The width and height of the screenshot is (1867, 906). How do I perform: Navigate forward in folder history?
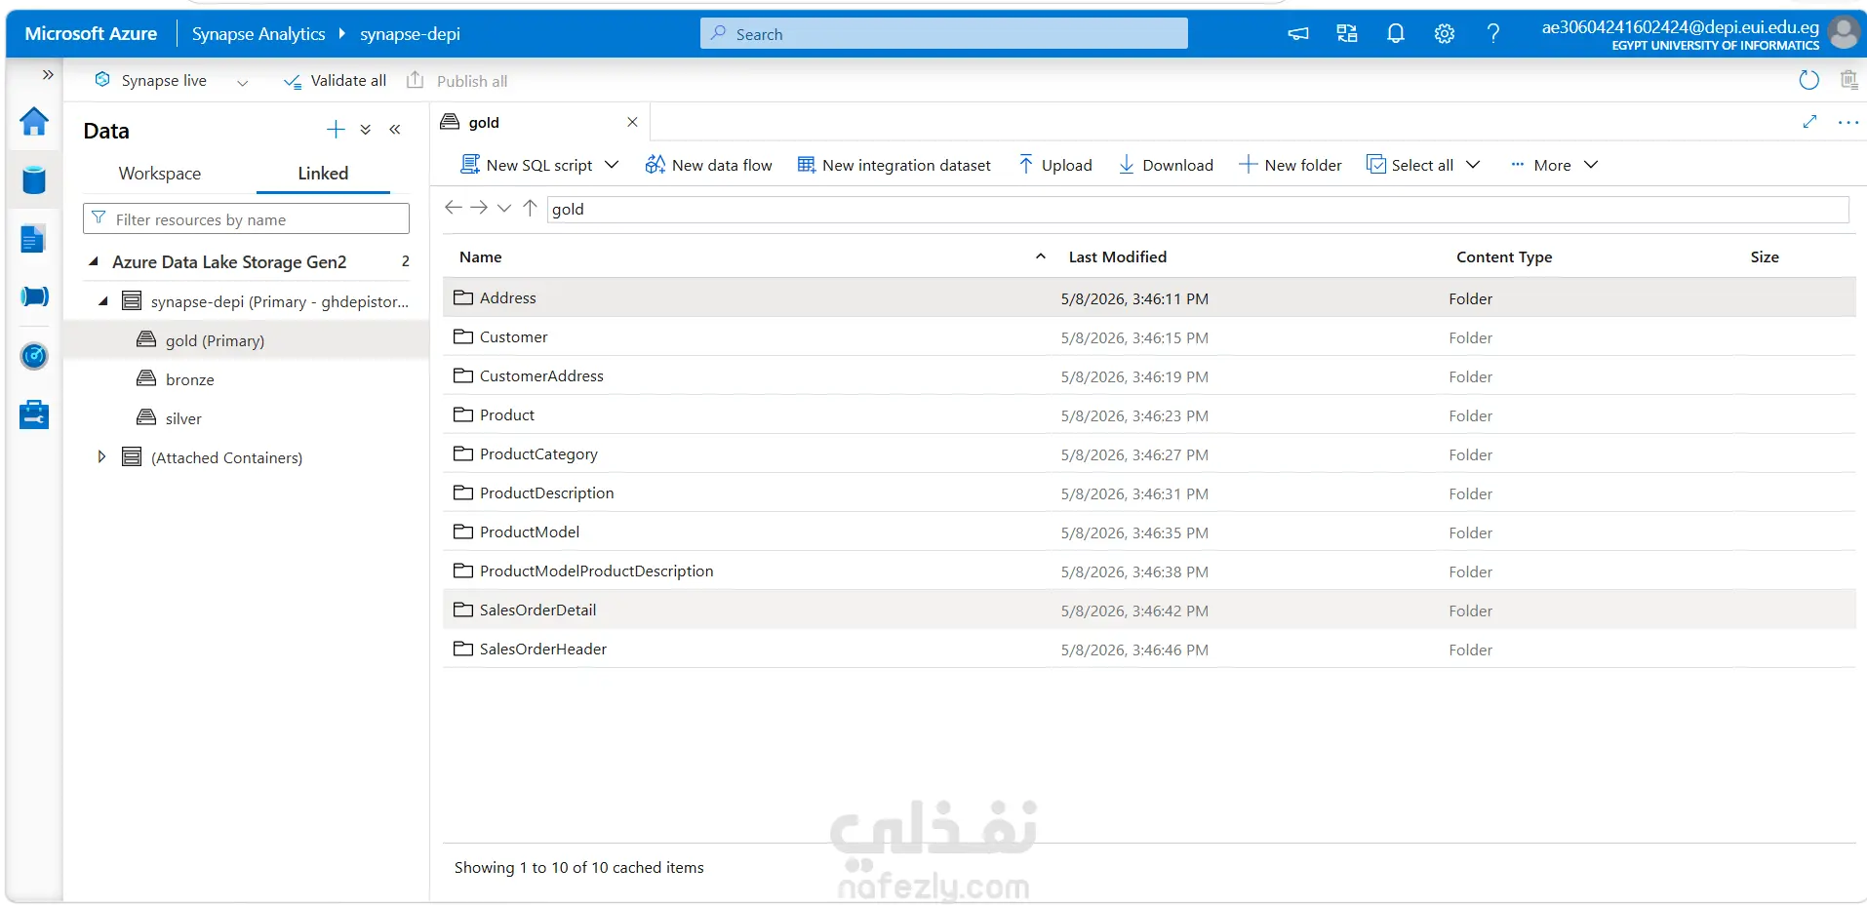[x=479, y=208]
